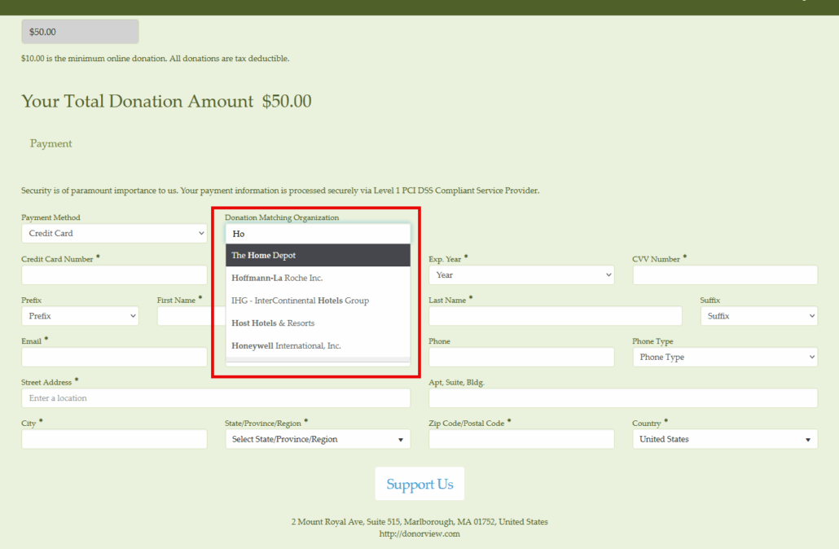The width and height of the screenshot is (839, 549).
Task: Click the 2 Mount Royal Ave address text
Action: coord(419,521)
